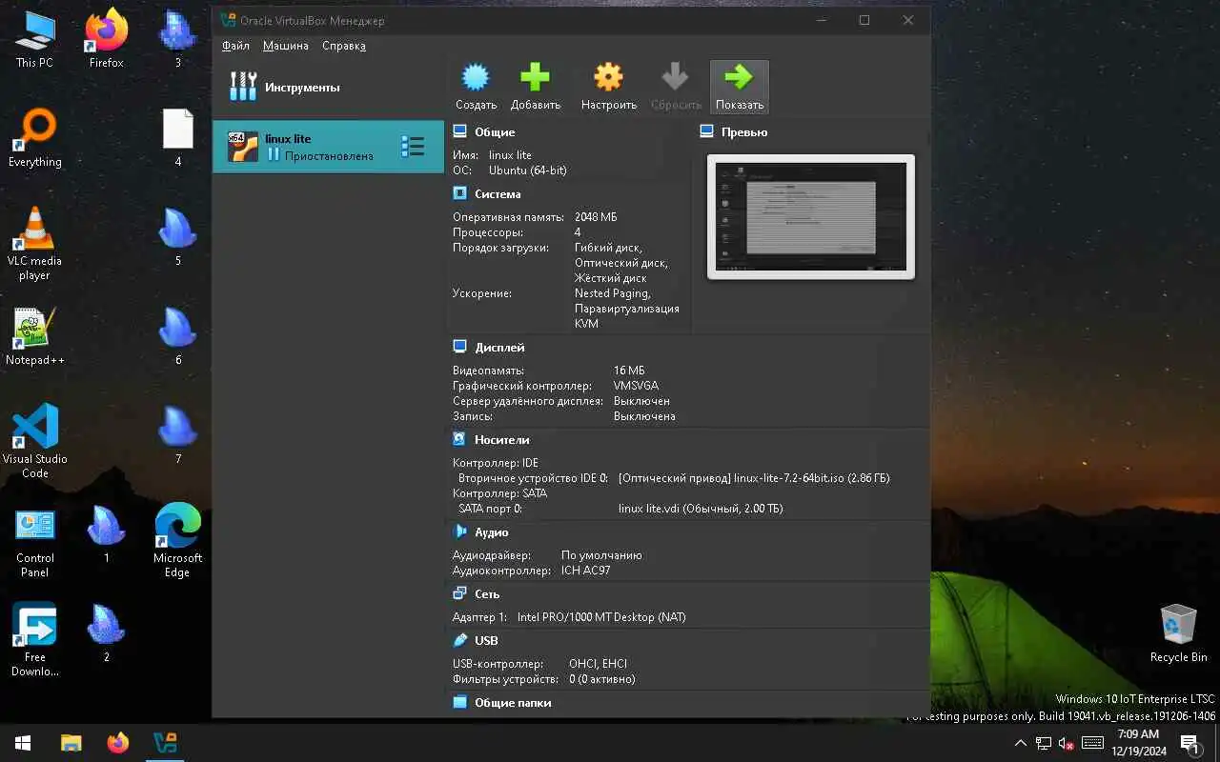Viewport: 1220px width, 762px height.
Task: Click the Аудио section speaker icon
Action: (x=460, y=531)
